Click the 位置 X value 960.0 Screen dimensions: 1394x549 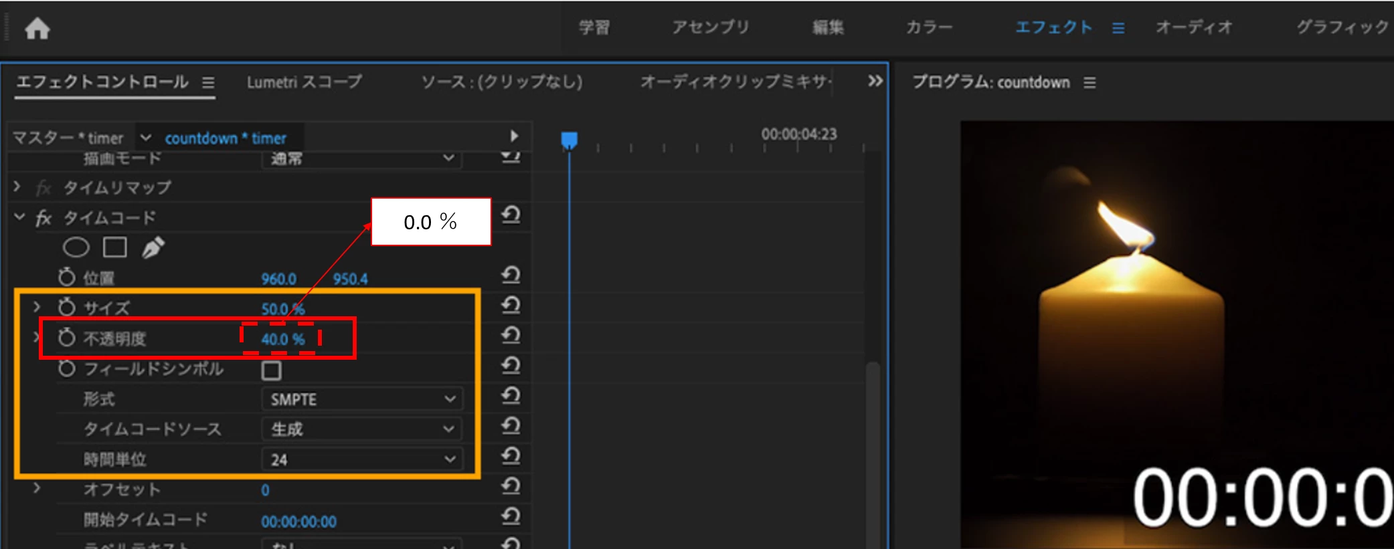tap(279, 278)
